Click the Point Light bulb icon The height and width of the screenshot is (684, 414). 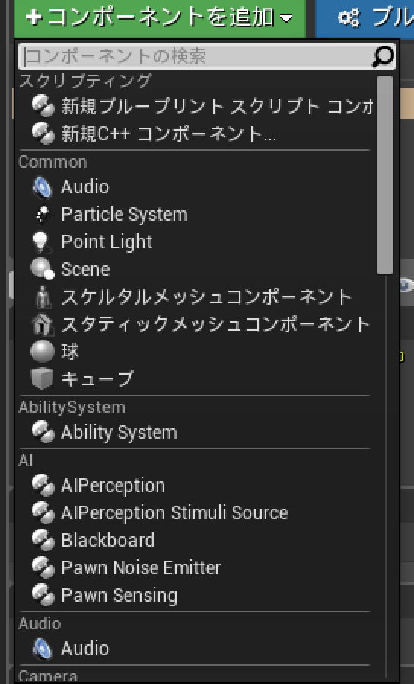tap(42, 241)
